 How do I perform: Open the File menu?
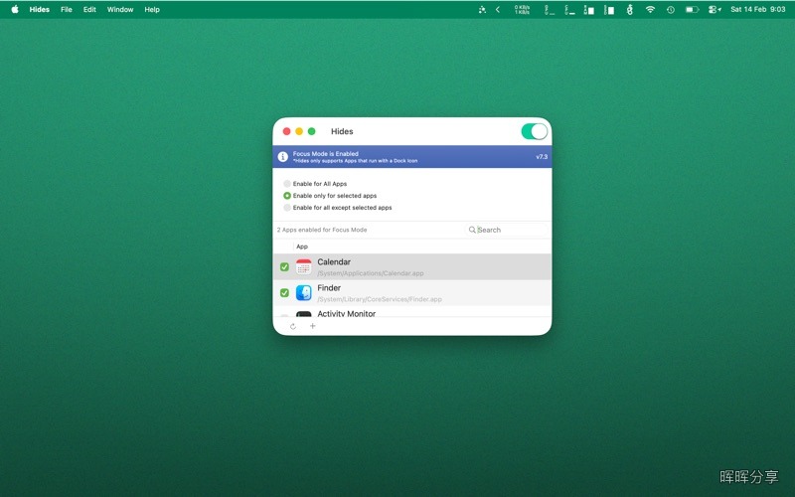click(67, 9)
